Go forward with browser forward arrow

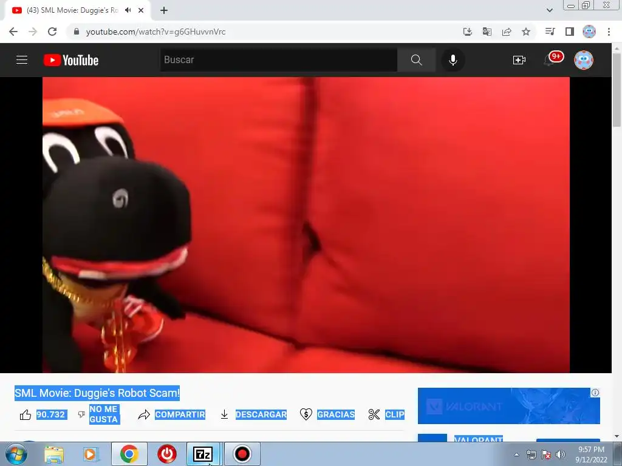coord(33,32)
